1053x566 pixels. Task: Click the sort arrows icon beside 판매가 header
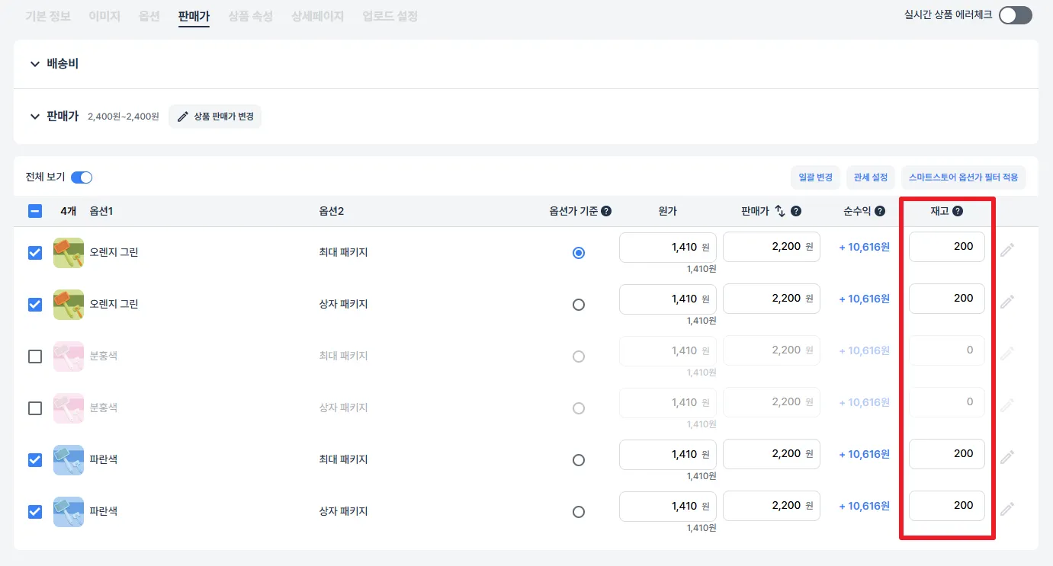[x=780, y=211]
